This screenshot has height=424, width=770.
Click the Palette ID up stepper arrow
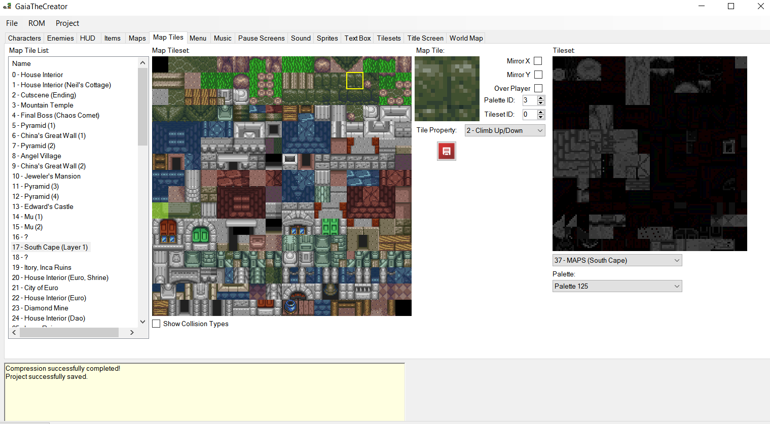(x=540, y=98)
